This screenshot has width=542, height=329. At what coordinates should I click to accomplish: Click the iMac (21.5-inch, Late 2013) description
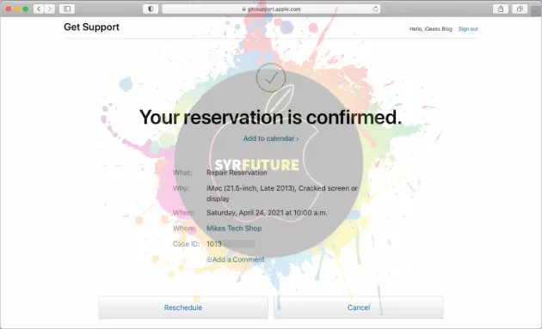282,193
